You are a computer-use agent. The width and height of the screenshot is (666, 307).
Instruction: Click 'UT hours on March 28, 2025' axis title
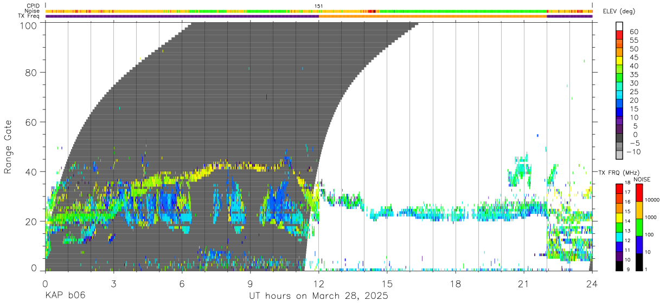(318, 297)
